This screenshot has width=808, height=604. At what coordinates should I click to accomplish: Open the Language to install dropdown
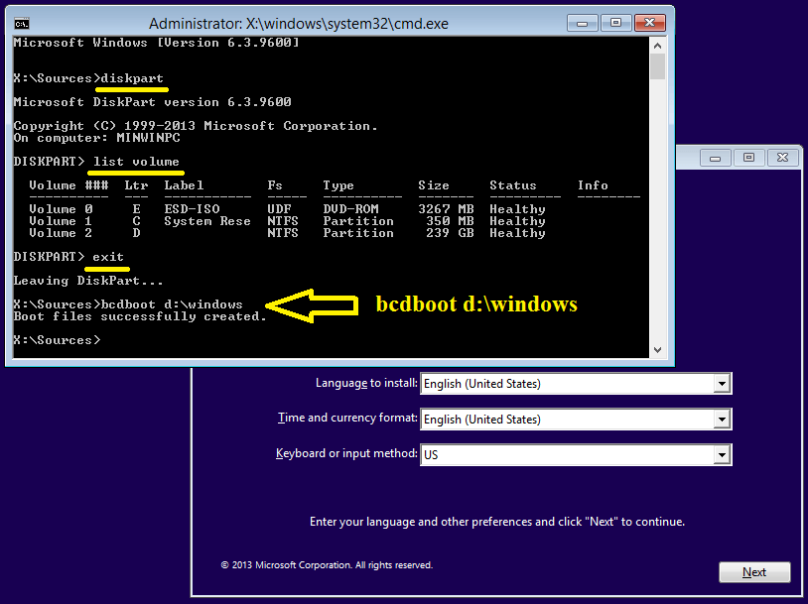point(722,383)
